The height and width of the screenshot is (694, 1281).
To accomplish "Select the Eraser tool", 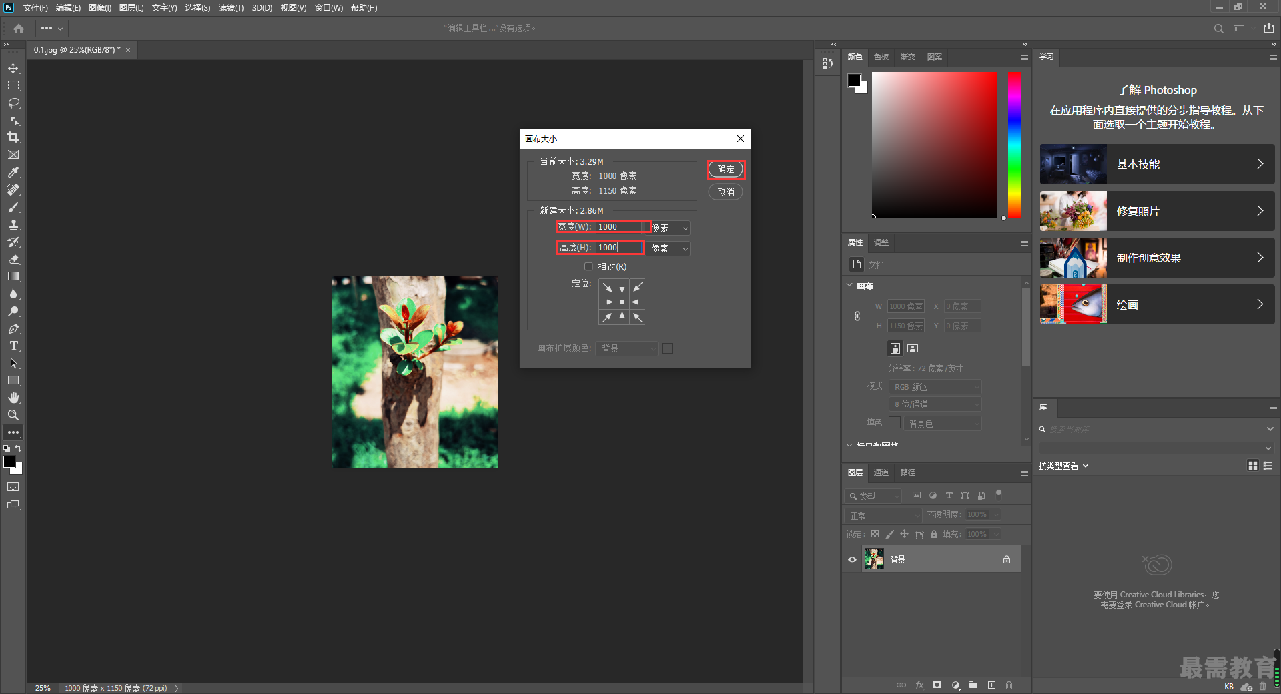I will [13, 259].
